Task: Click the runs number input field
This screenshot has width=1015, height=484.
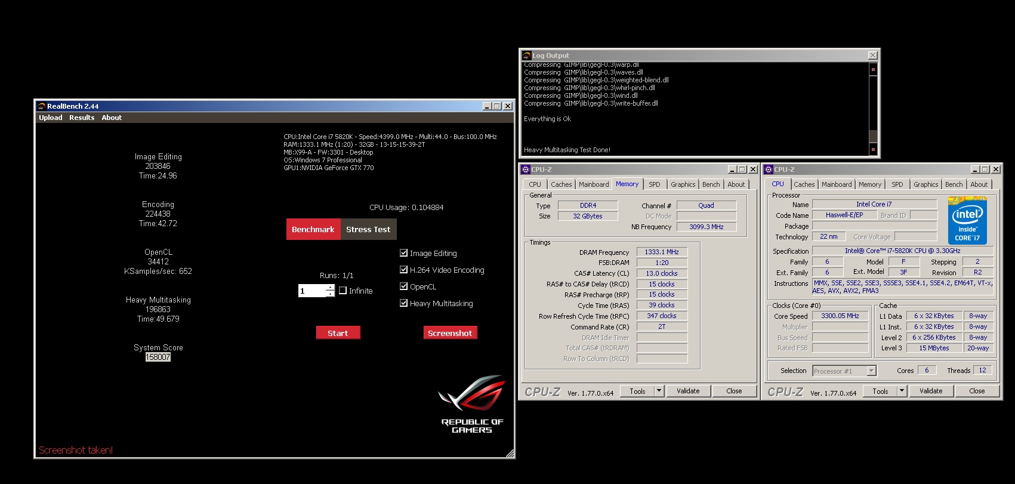Action: point(312,291)
